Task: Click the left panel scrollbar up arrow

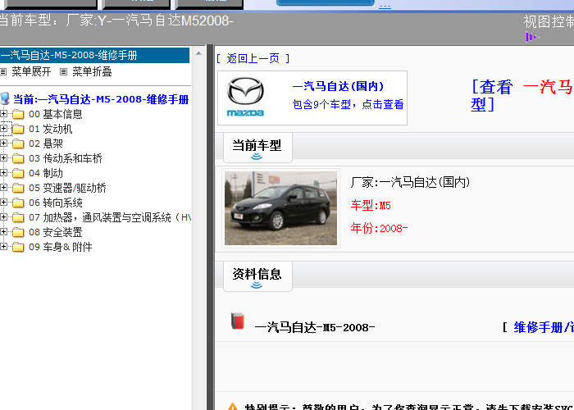Action: tap(198, 53)
